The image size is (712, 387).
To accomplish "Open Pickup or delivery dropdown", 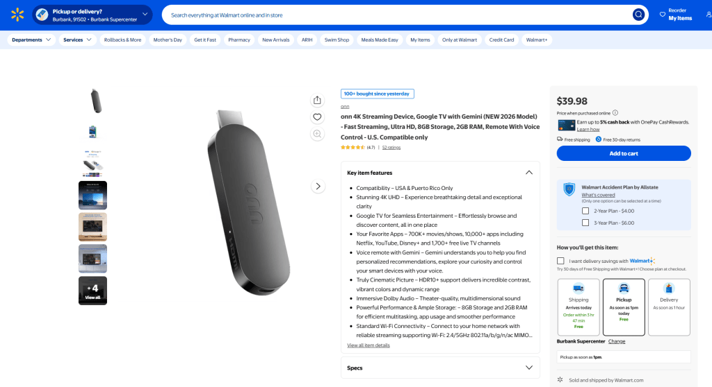I will pyautogui.click(x=92, y=15).
